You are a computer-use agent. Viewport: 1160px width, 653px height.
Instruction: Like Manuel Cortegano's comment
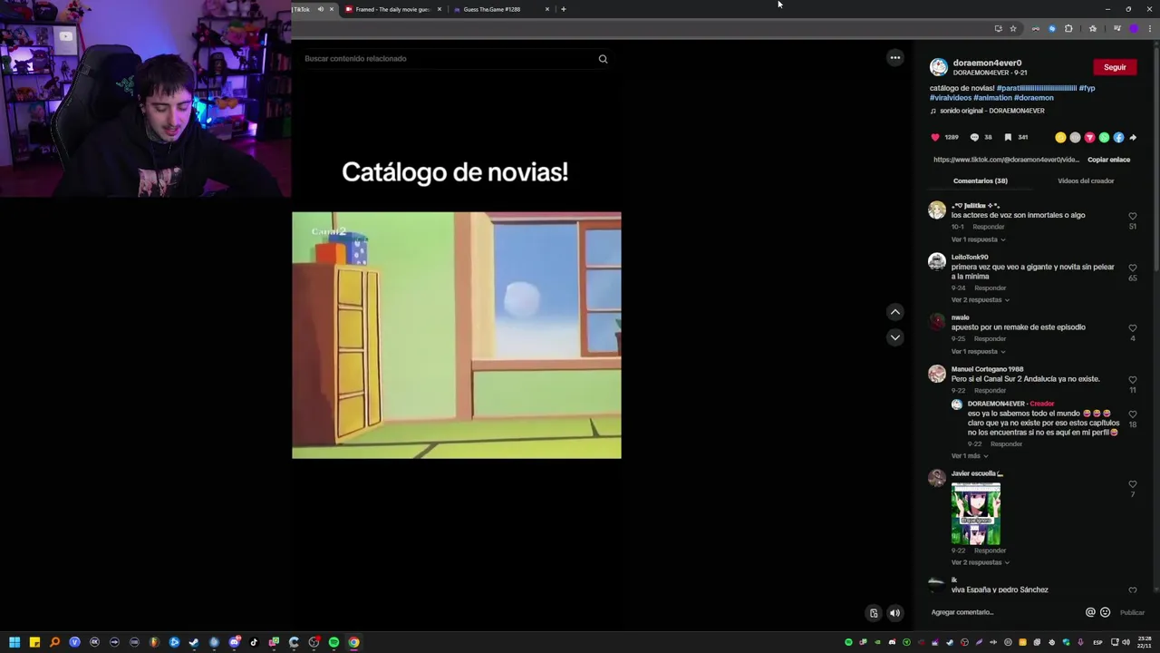click(x=1132, y=380)
